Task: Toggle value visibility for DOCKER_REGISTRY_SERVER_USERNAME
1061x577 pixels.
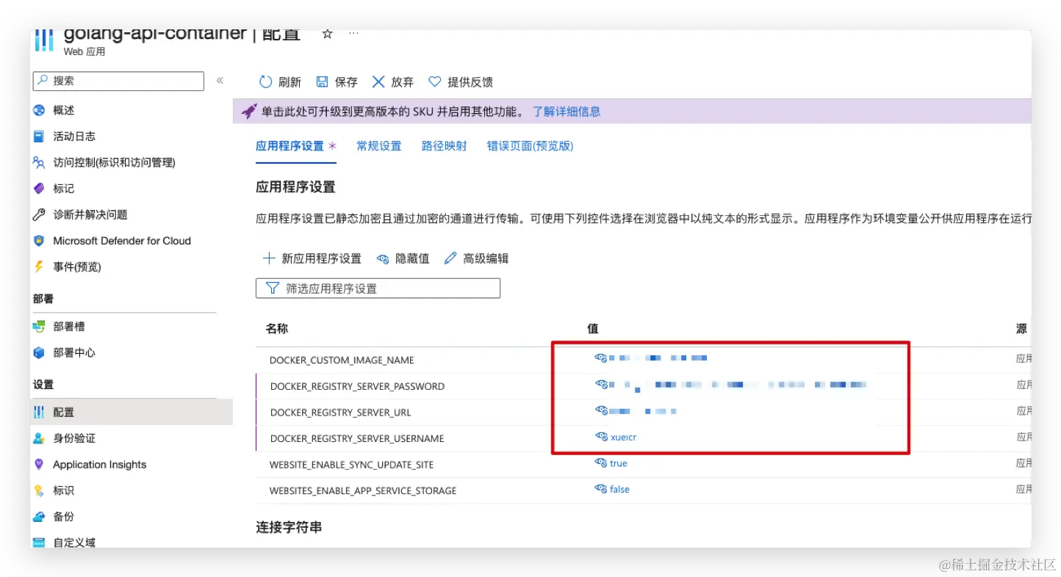Action: [601, 437]
